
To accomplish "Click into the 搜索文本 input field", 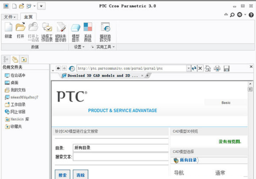I will (120, 157).
